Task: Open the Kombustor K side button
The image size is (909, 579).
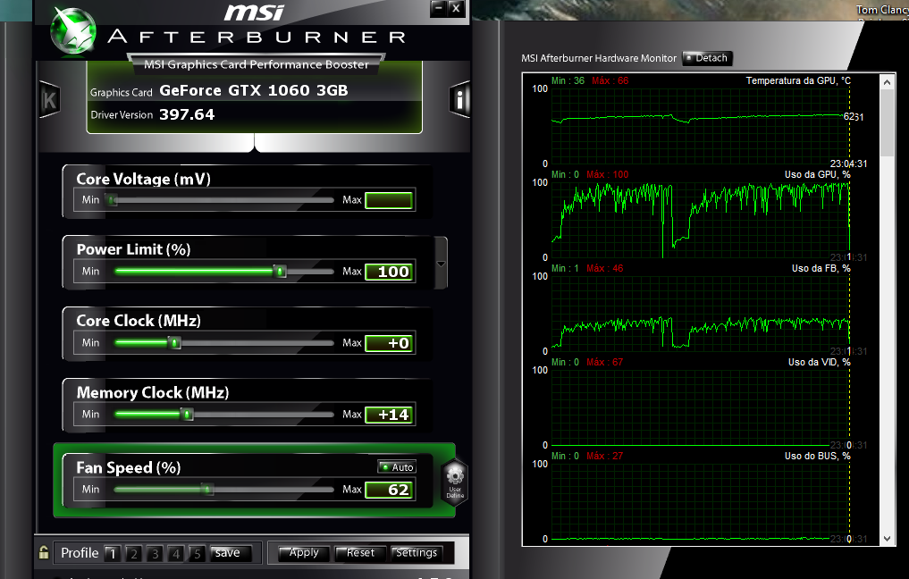Action: coord(49,100)
